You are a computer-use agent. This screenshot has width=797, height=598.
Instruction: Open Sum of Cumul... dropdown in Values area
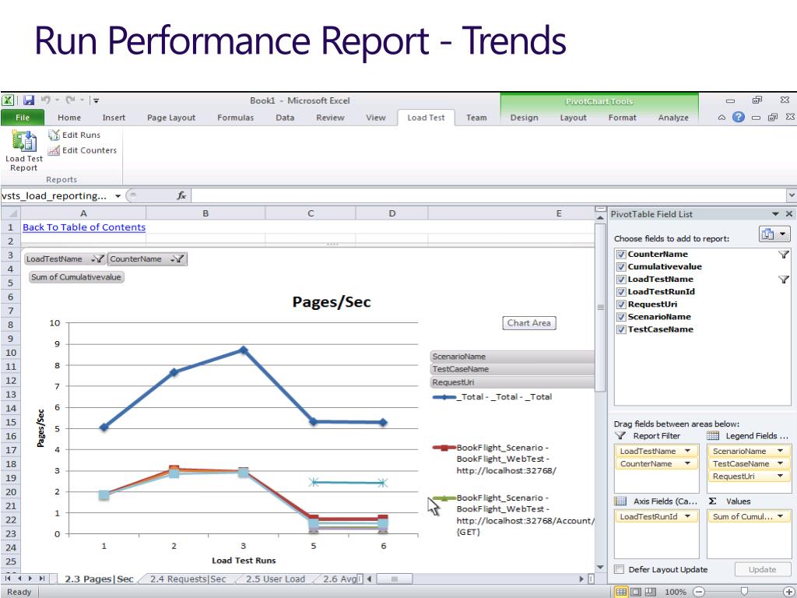click(x=780, y=517)
